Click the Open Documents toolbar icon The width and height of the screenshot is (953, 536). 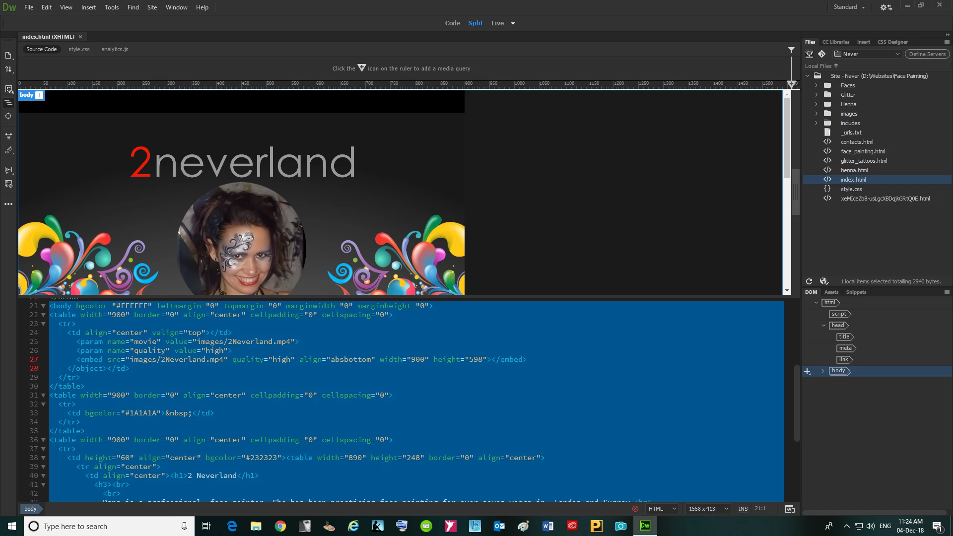pyautogui.click(x=8, y=55)
